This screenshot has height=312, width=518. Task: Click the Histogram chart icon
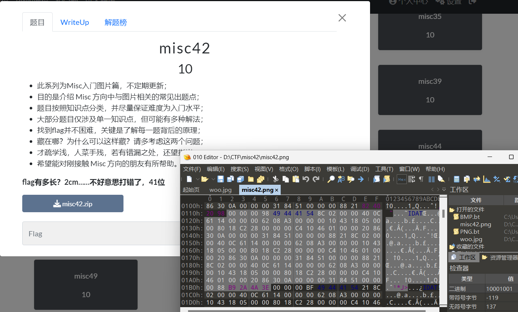coord(486,179)
